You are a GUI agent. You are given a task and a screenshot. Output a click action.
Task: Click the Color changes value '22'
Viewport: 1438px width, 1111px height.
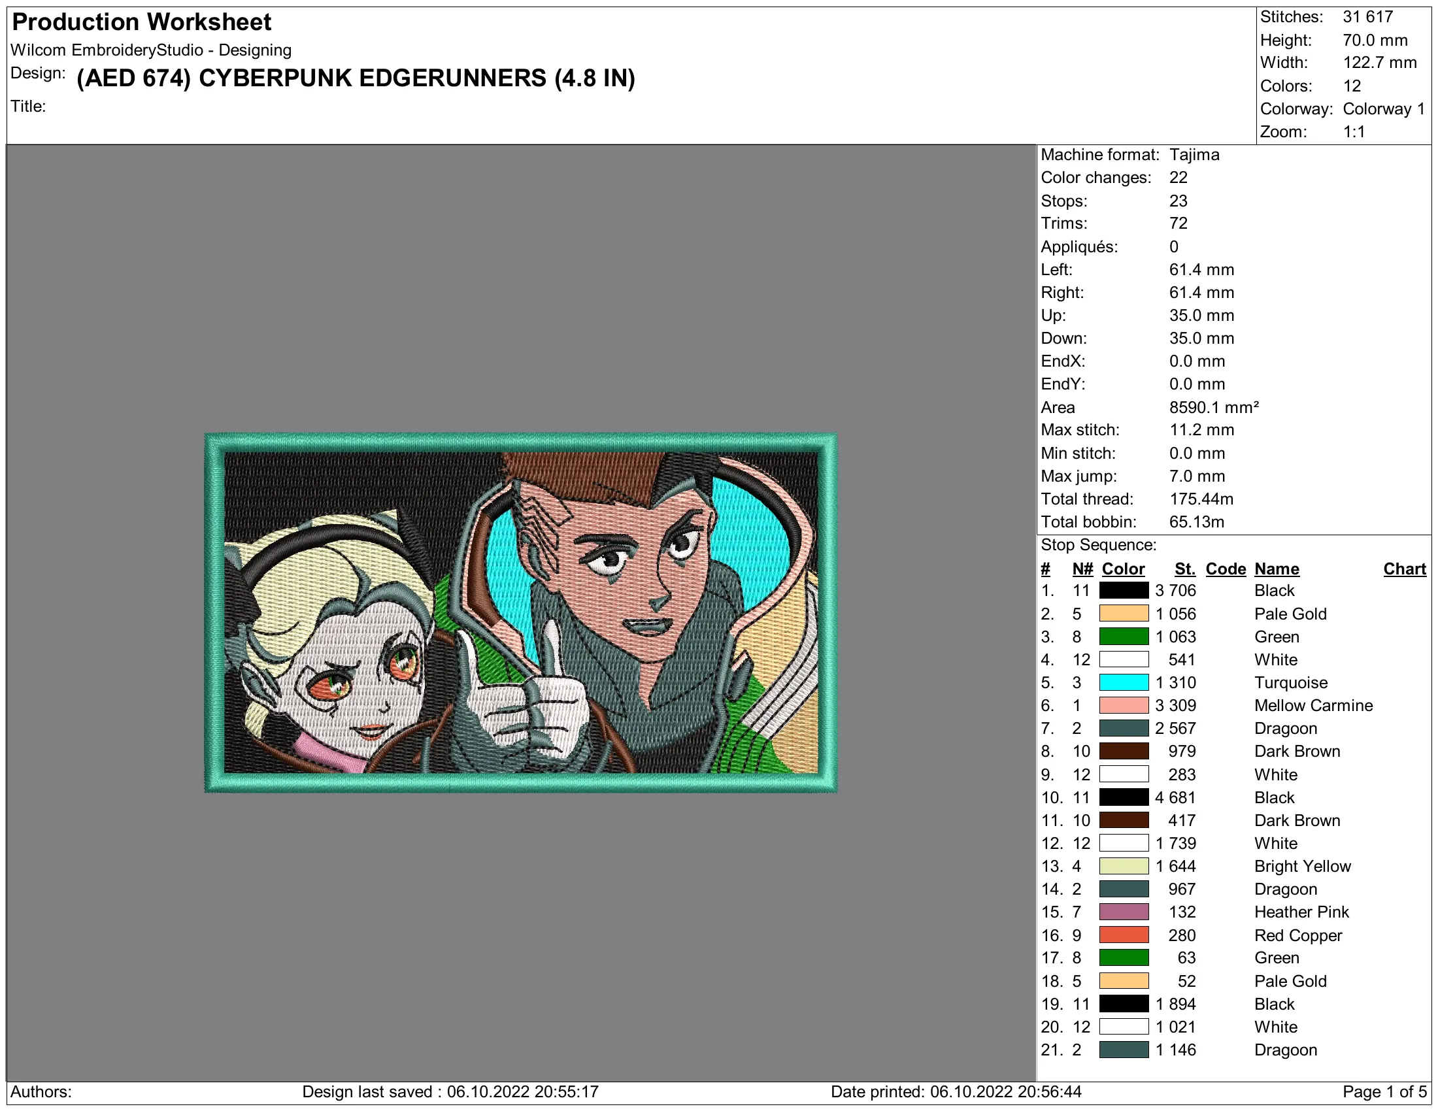(x=1178, y=178)
